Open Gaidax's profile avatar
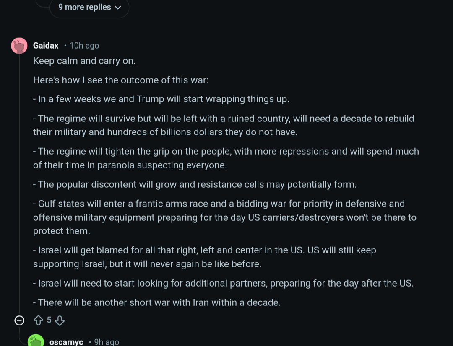Viewport: 453px width, 346px height. [x=19, y=46]
